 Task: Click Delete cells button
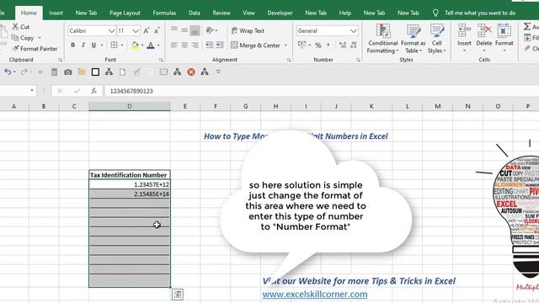pyautogui.click(x=484, y=38)
